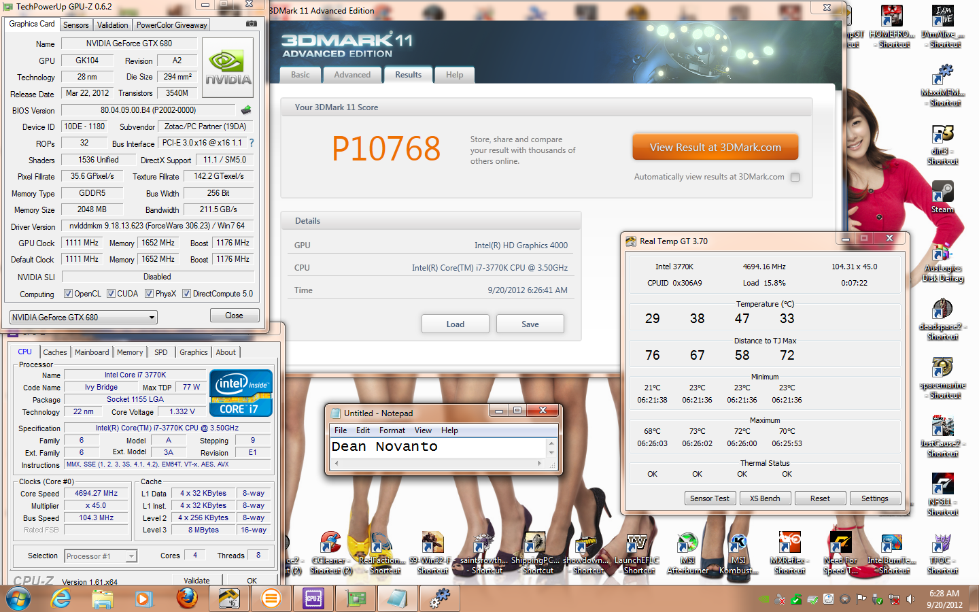Image resolution: width=979 pixels, height=612 pixels.
Task: Open the Help tab in 3DMark 11
Action: click(454, 75)
